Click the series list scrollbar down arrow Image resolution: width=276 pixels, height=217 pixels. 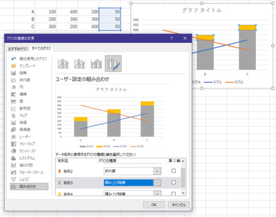[183, 193]
